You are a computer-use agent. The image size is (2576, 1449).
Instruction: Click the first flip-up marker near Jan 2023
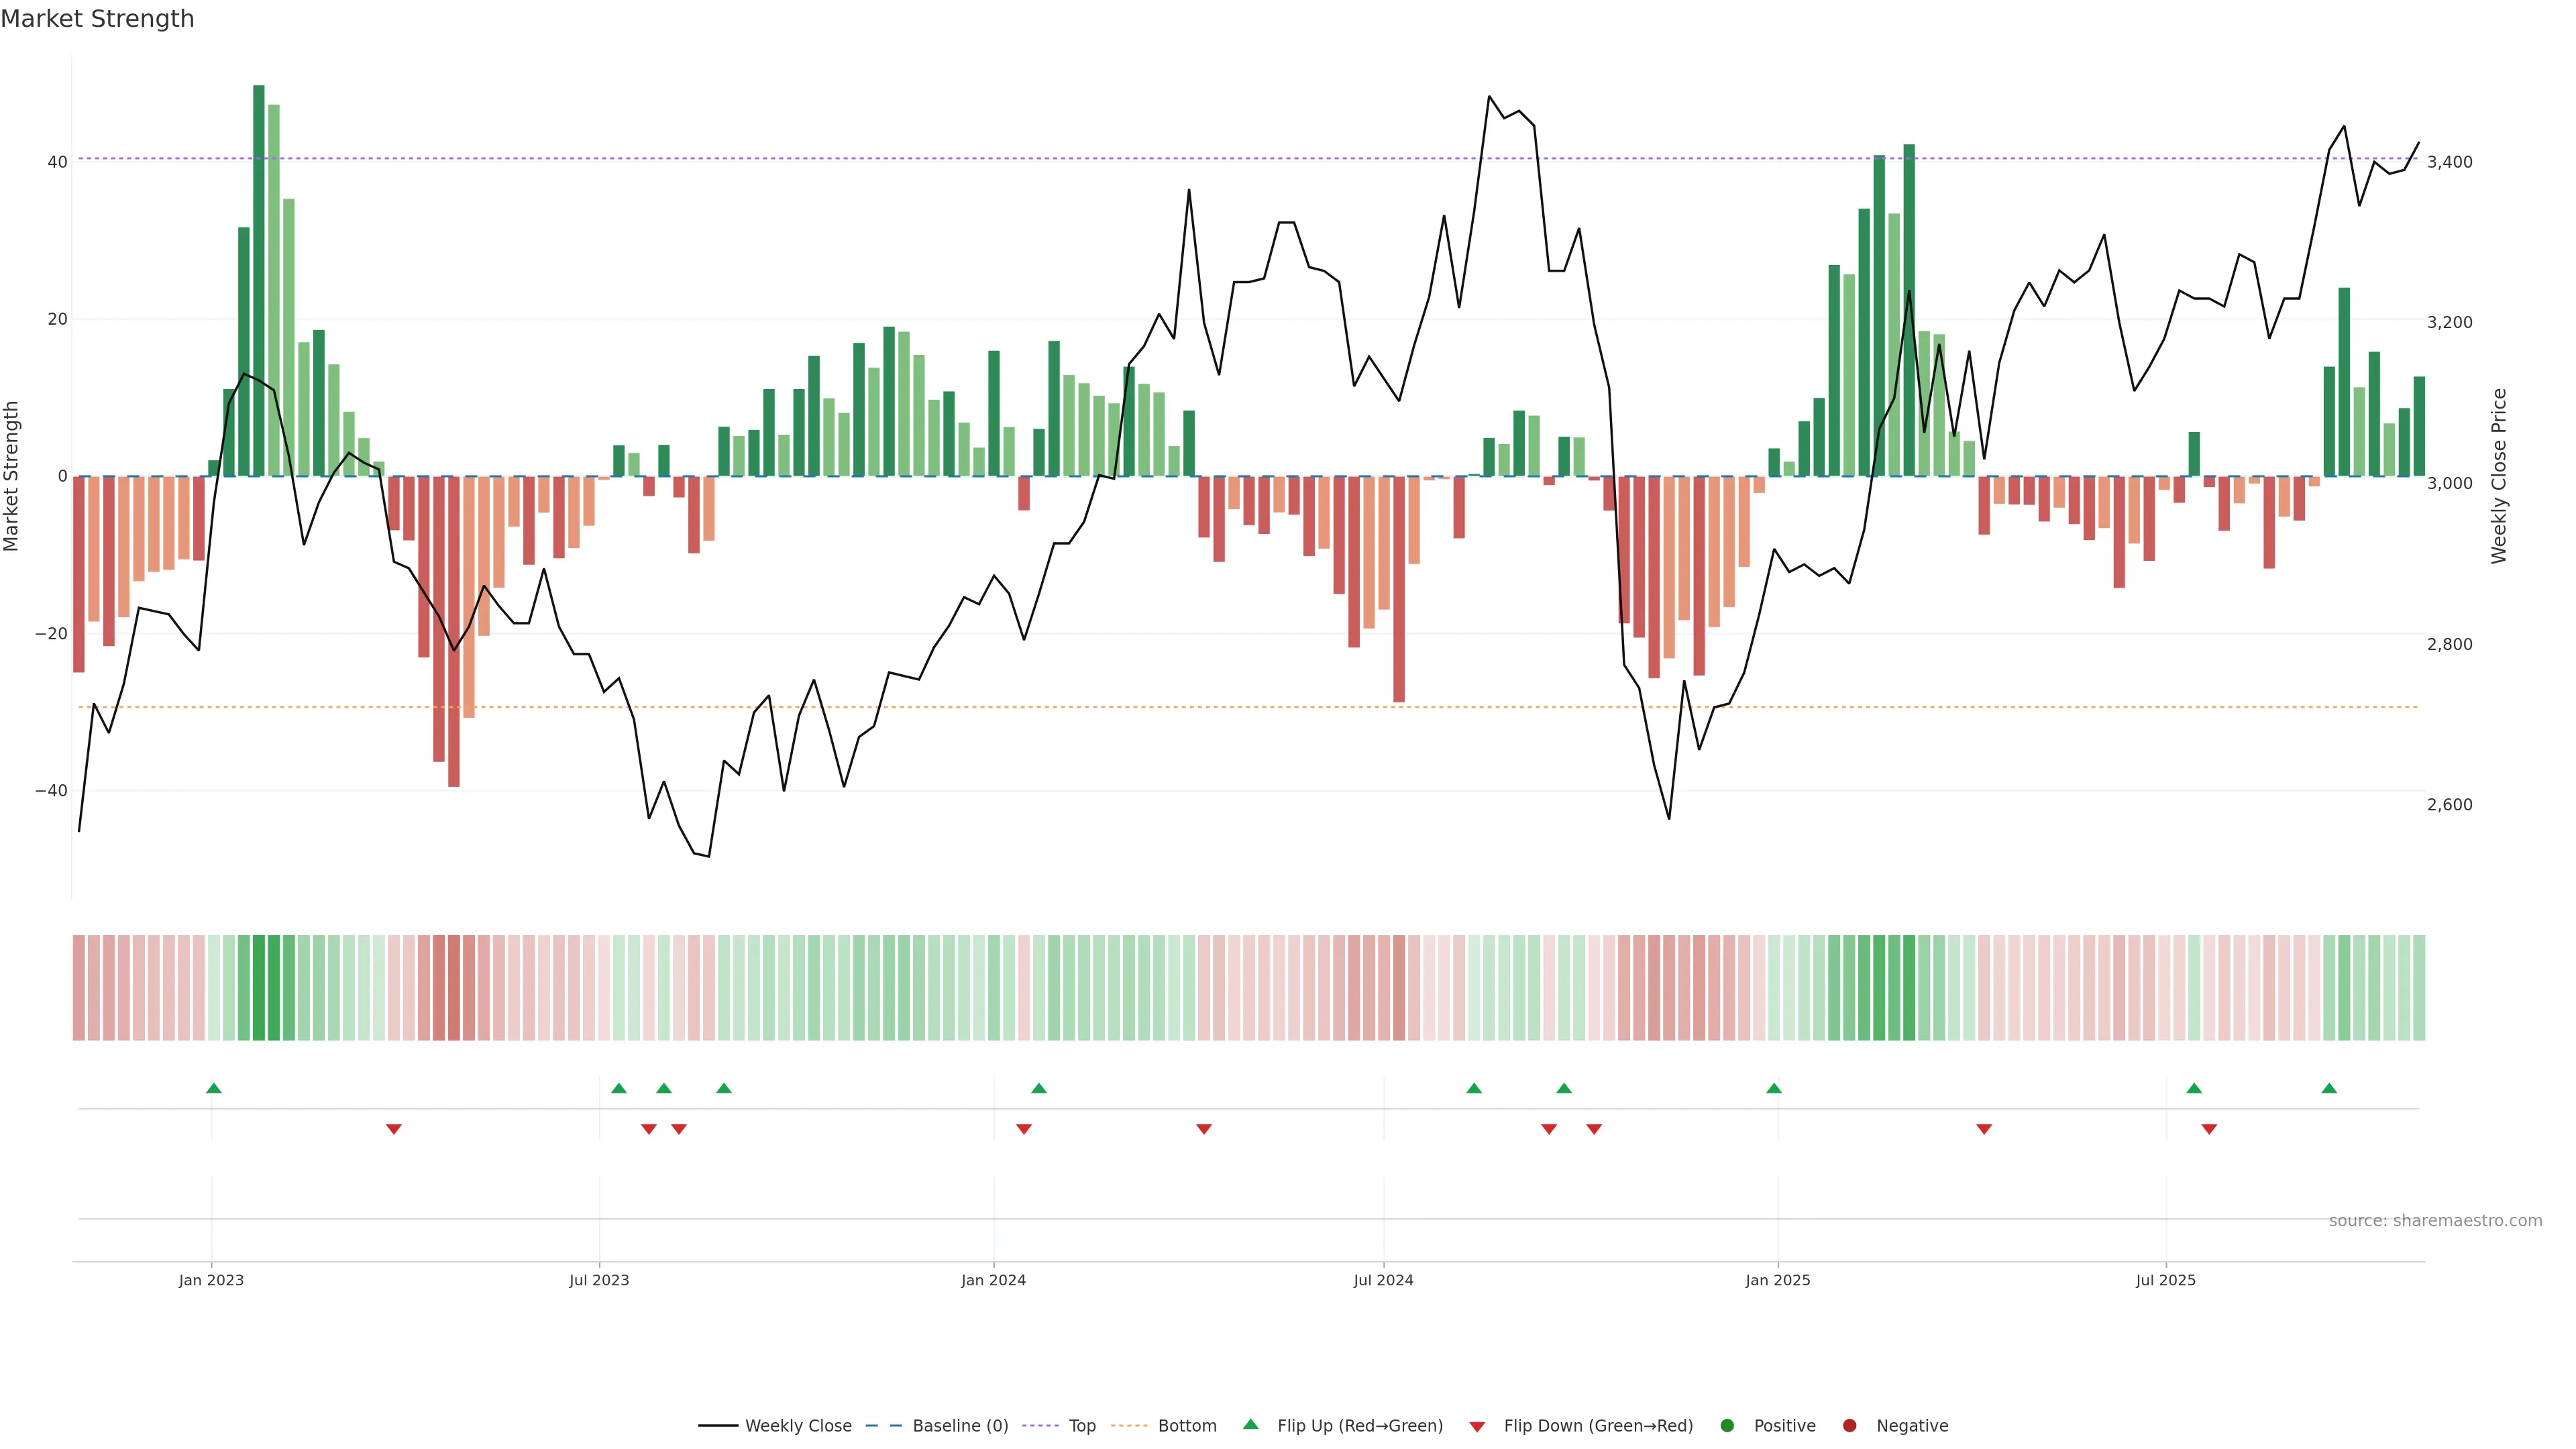[x=214, y=1088]
